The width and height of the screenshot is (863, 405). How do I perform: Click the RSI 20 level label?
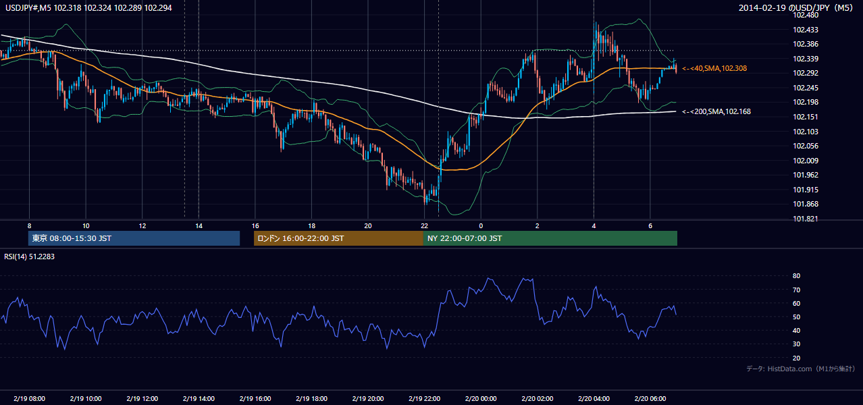click(797, 358)
